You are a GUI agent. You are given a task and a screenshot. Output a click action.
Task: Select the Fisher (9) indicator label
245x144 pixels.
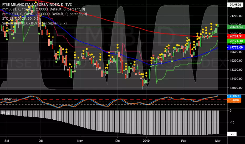9,99
